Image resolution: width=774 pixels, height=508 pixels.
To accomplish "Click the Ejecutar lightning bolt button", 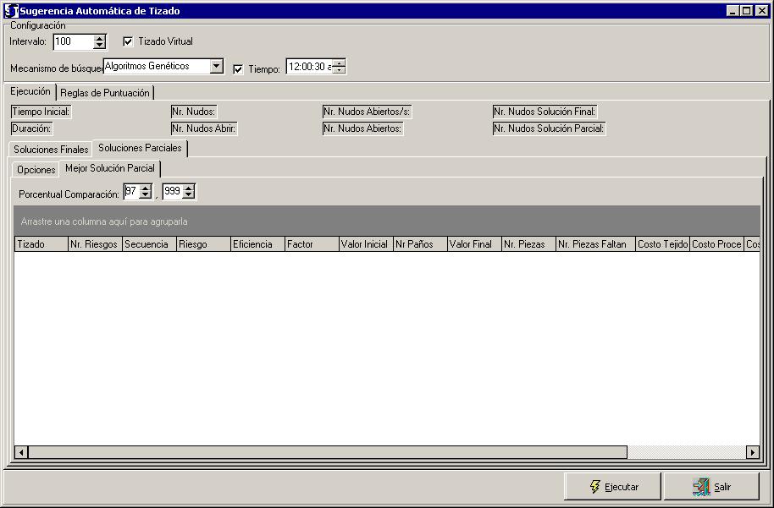I will click(614, 487).
